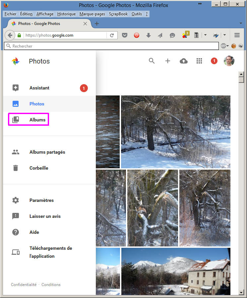This screenshot has width=247, height=298.
Task: Open the dark water ripple photo
Action: 108,132
